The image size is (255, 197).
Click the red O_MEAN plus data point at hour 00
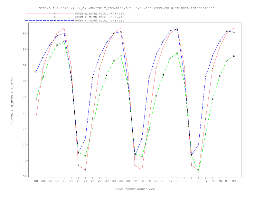(x=36, y=119)
